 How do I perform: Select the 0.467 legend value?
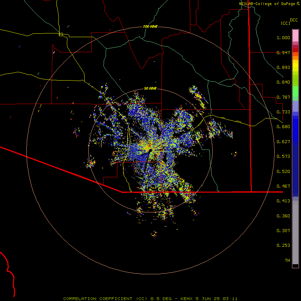(x=283, y=186)
